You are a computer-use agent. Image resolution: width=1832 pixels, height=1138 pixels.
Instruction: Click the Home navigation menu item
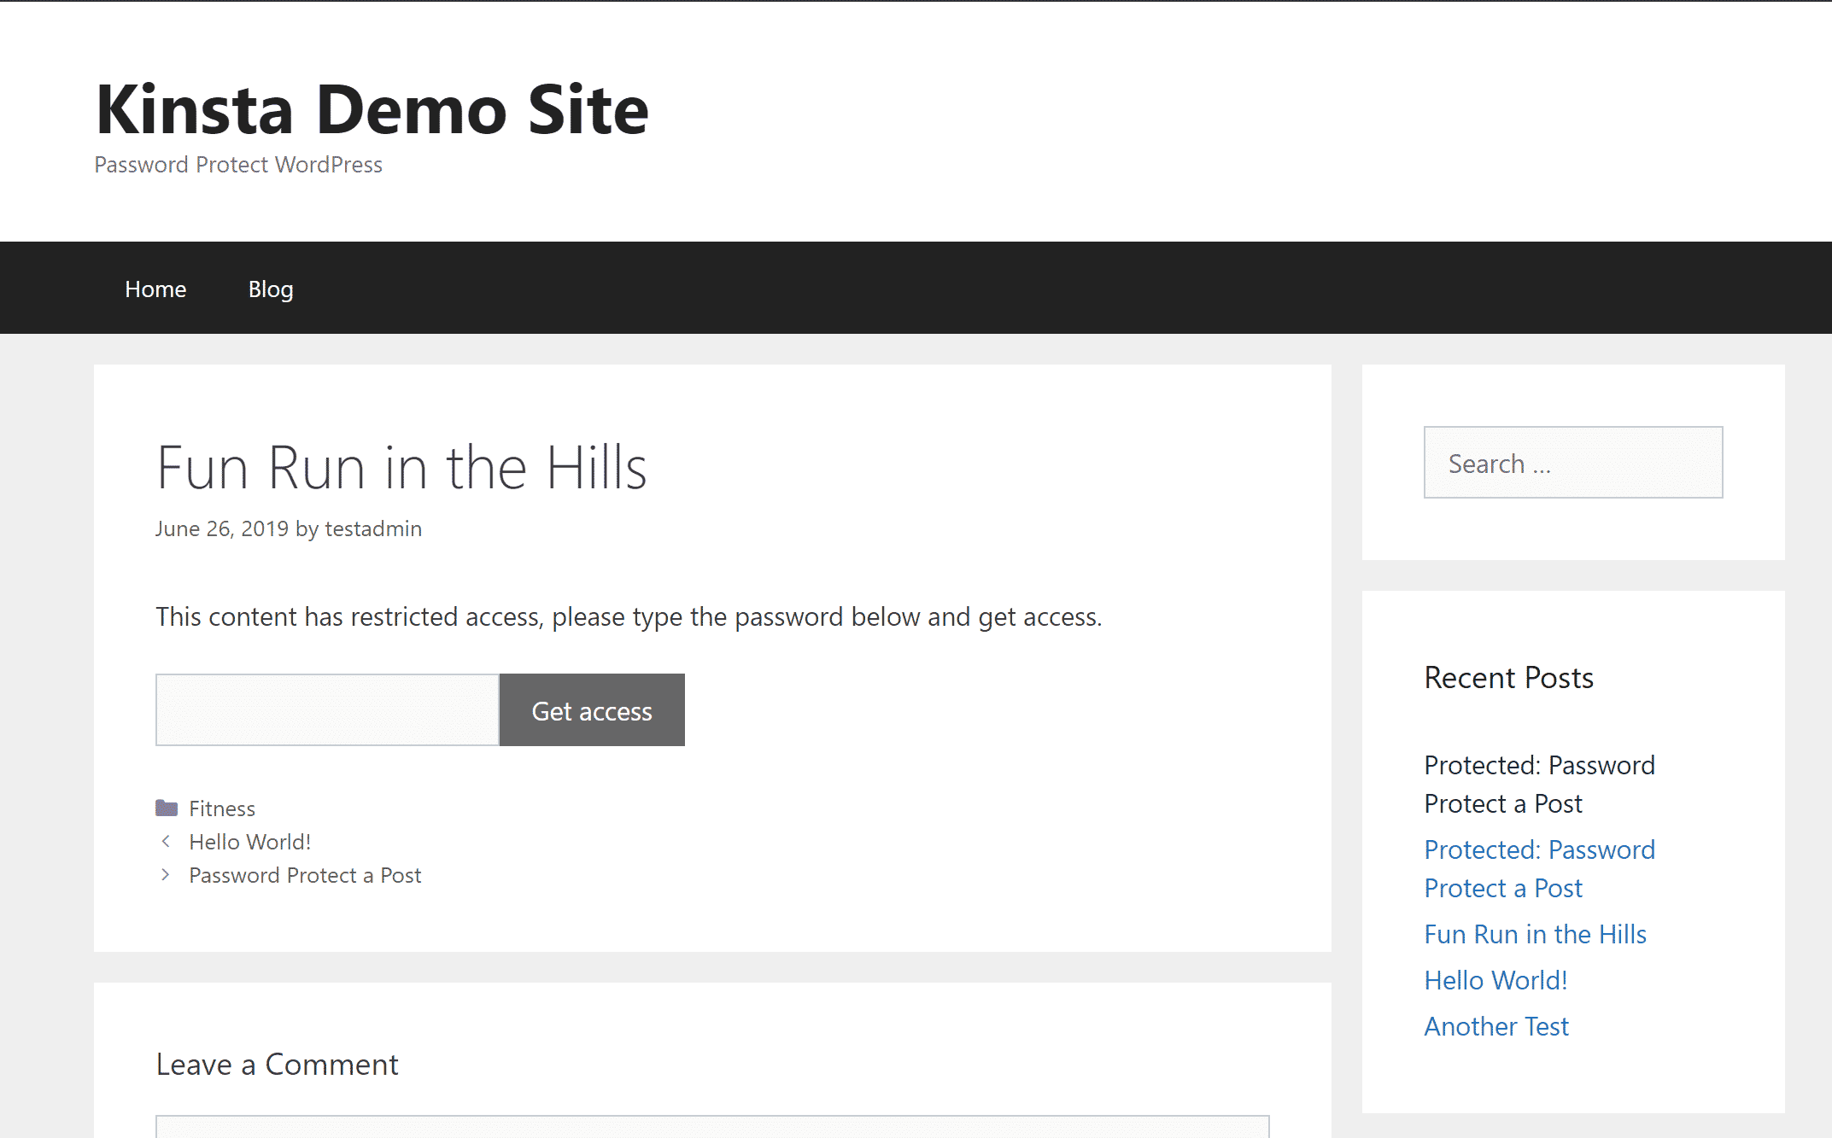pos(155,289)
